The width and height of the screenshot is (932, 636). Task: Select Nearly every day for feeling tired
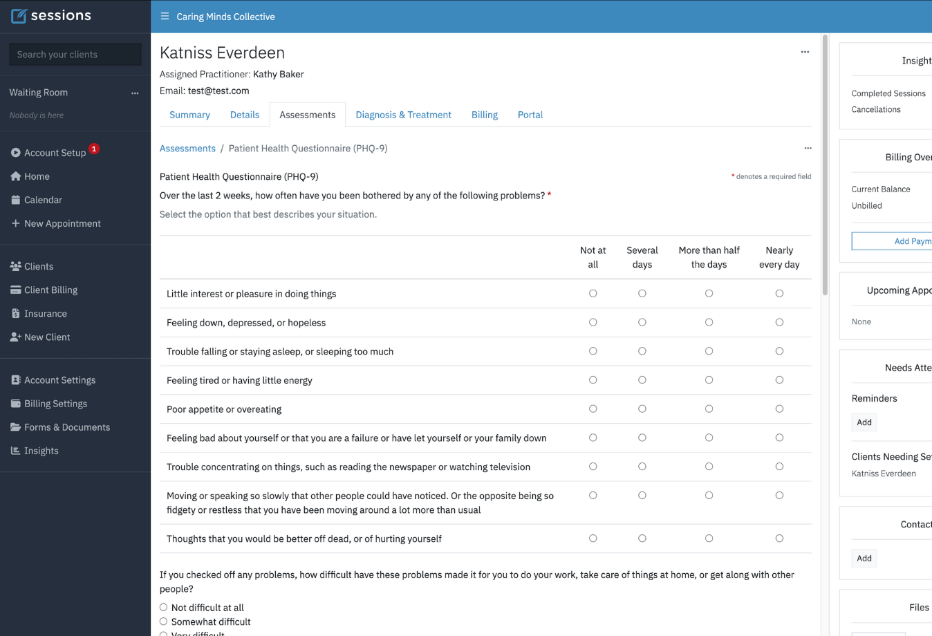[779, 380]
